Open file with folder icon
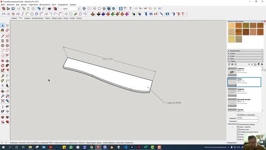 point(8,8)
